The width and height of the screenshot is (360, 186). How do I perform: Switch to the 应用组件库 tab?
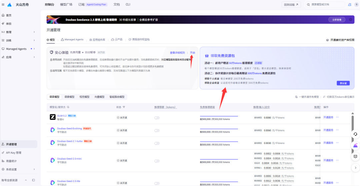tap(97, 39)
